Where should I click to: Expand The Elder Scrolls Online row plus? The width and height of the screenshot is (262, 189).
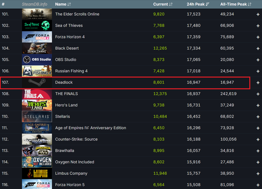tap(258, 14)
